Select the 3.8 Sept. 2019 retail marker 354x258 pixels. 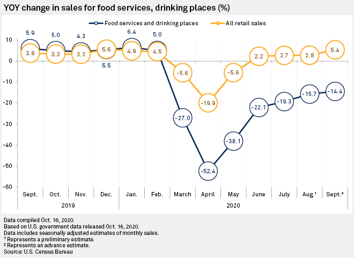31,53
